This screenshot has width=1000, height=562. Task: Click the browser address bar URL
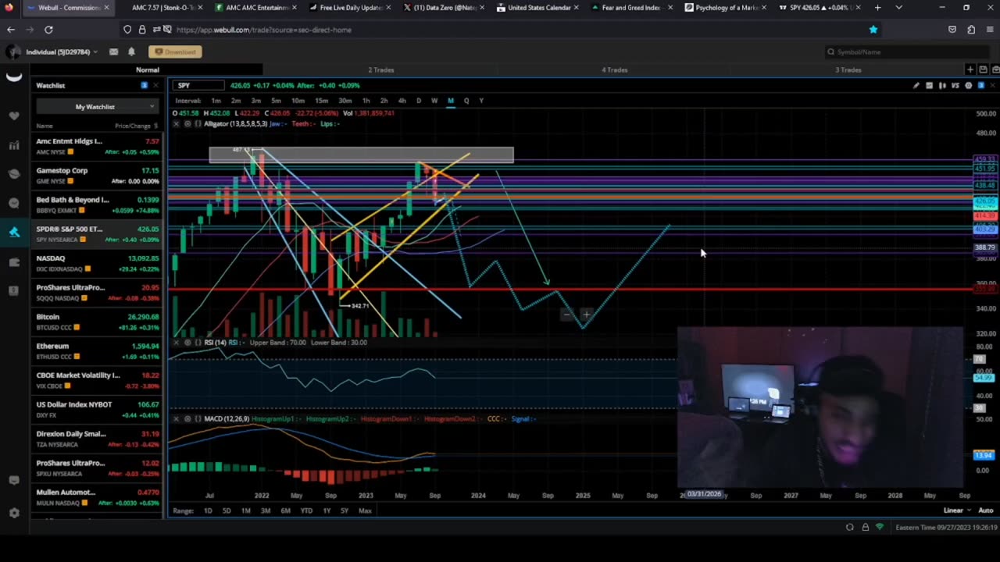(x=263, y=30)
